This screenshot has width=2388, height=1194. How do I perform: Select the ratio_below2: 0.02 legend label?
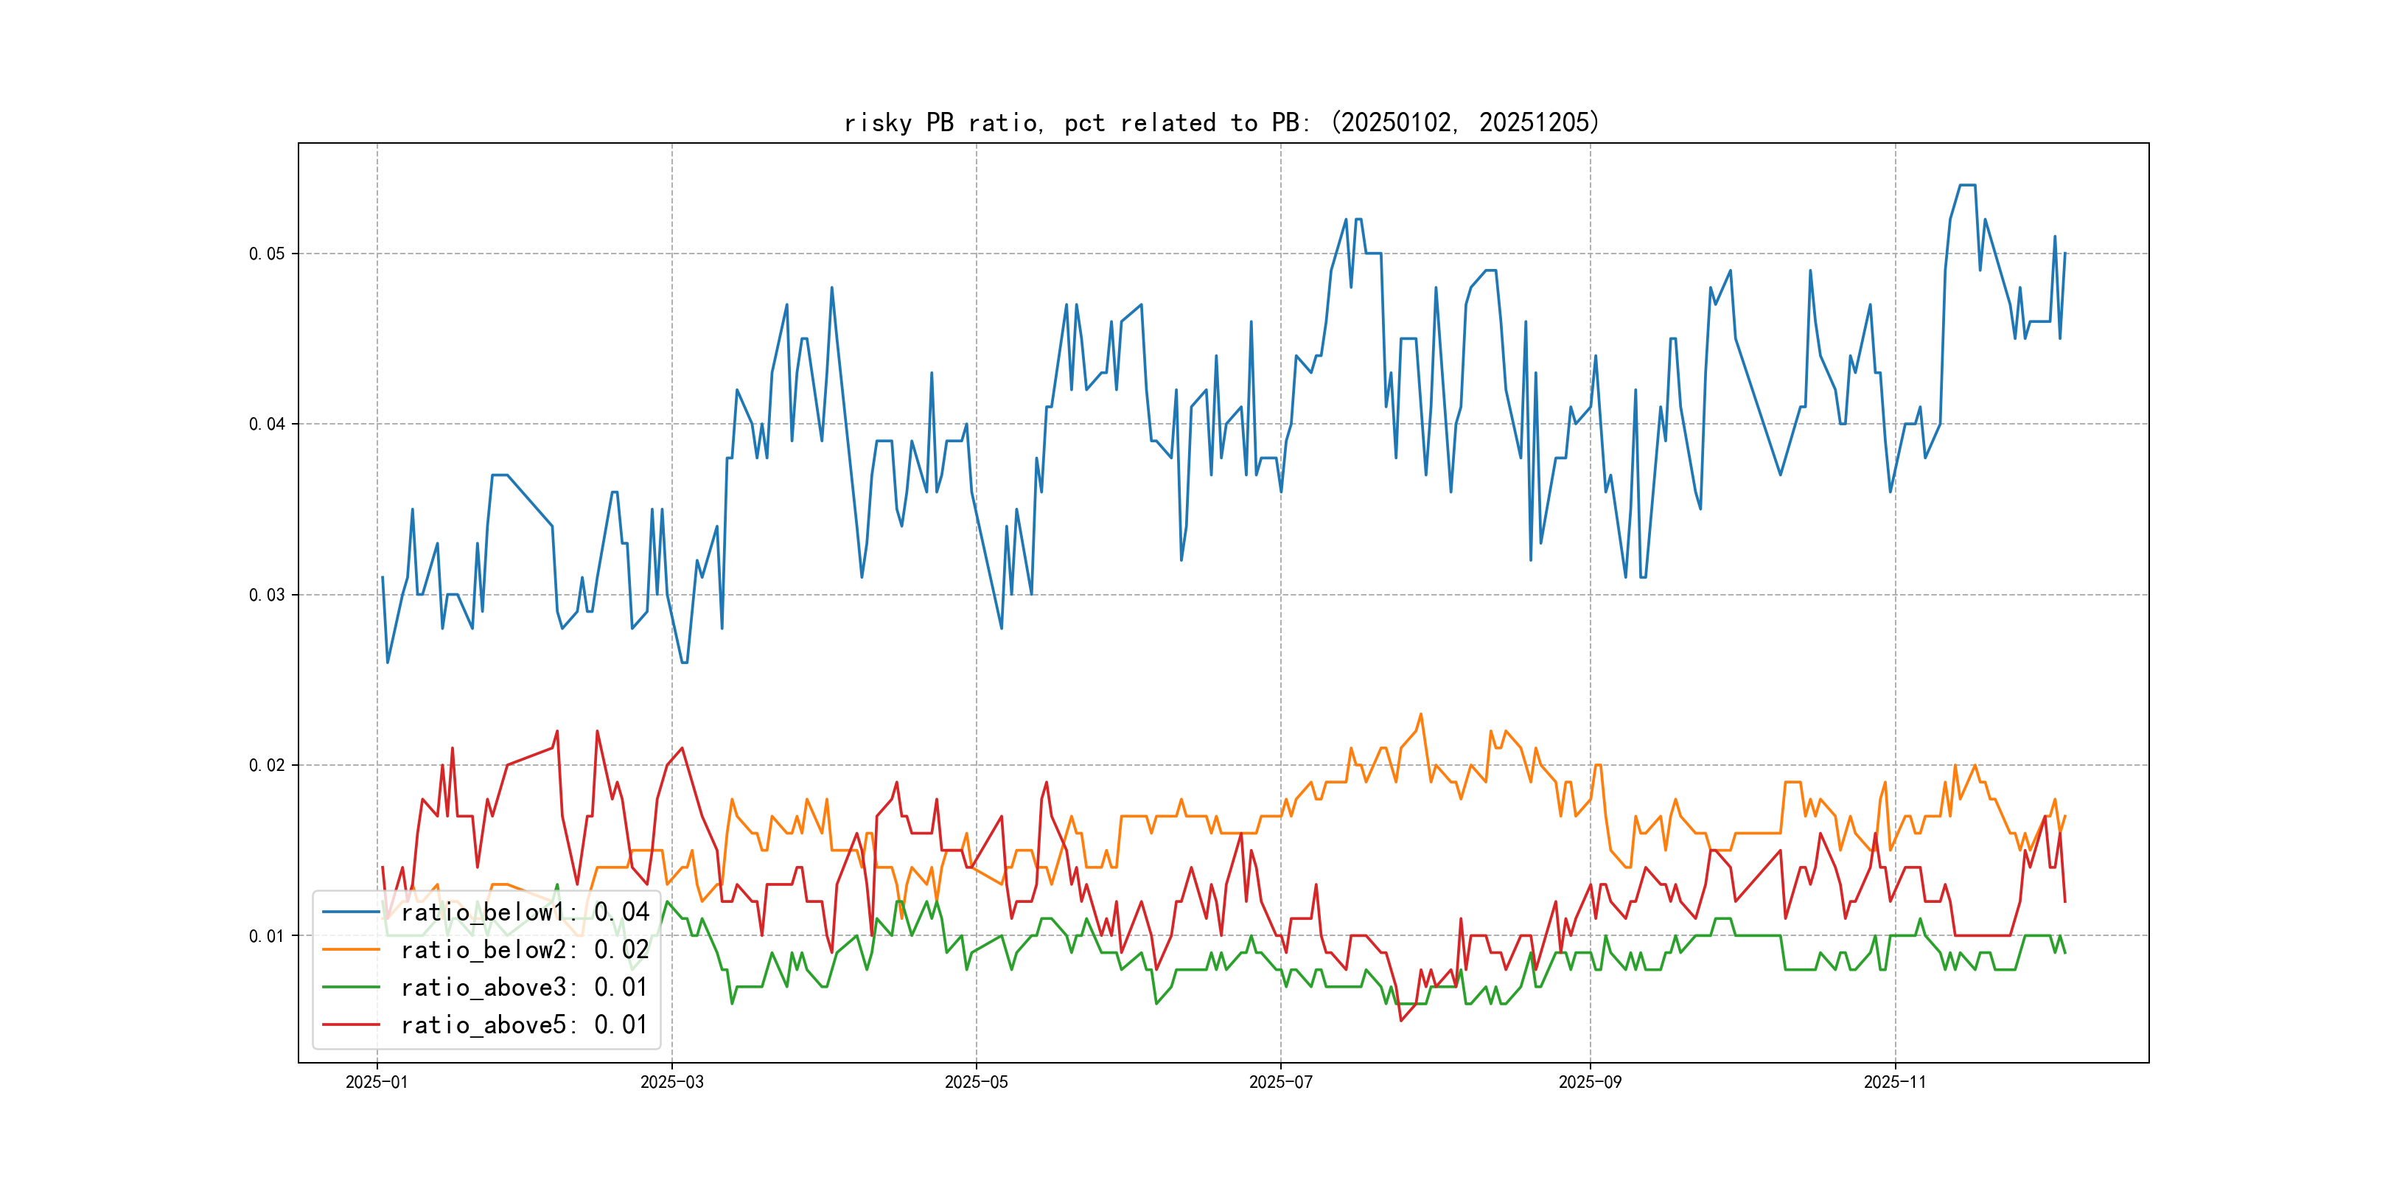(525, 949)
